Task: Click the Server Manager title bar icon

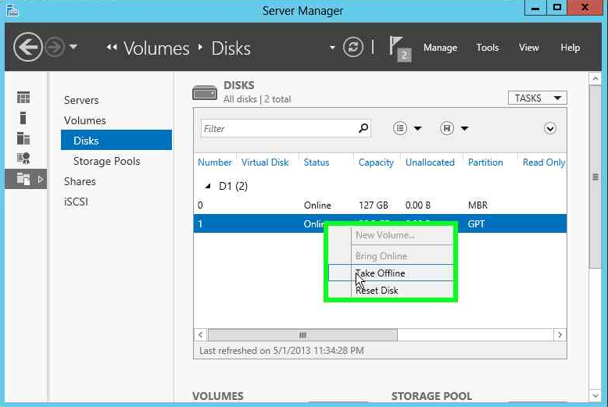Action: click(13, 10)
